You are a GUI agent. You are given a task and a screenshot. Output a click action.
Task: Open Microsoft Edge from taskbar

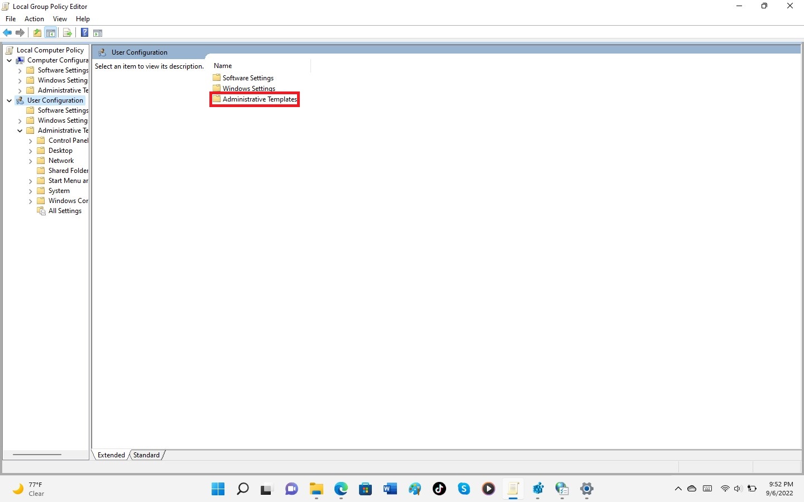[341, 489]
